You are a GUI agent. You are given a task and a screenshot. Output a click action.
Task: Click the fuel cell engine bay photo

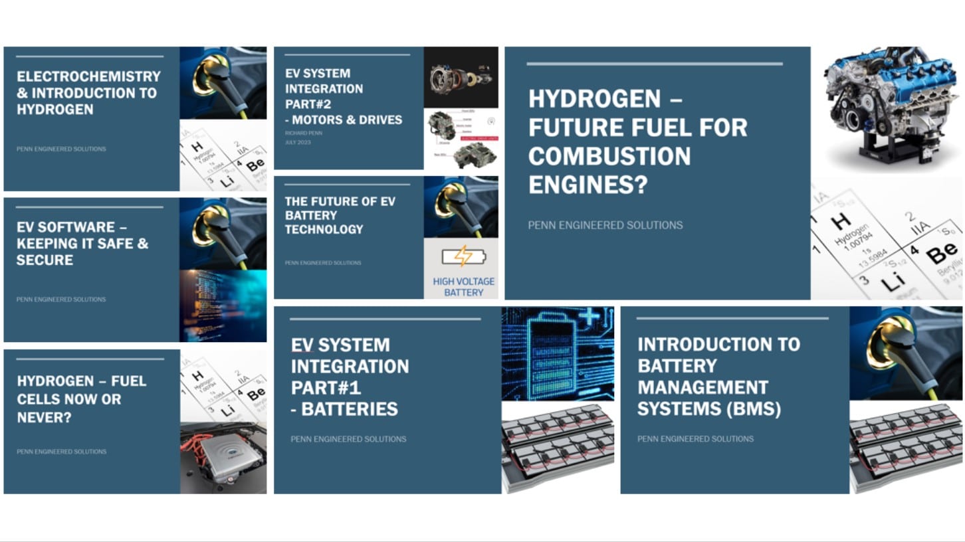click(x=223, y=458)
